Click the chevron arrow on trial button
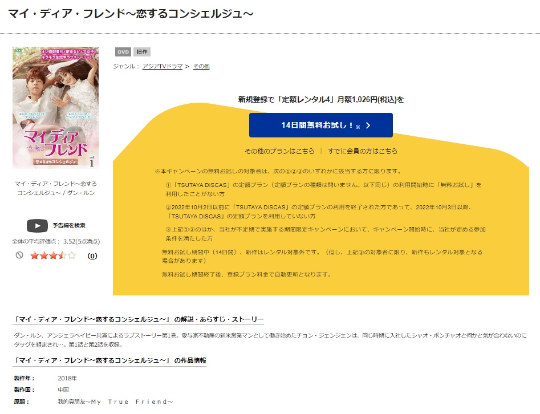 click(368, 125)
